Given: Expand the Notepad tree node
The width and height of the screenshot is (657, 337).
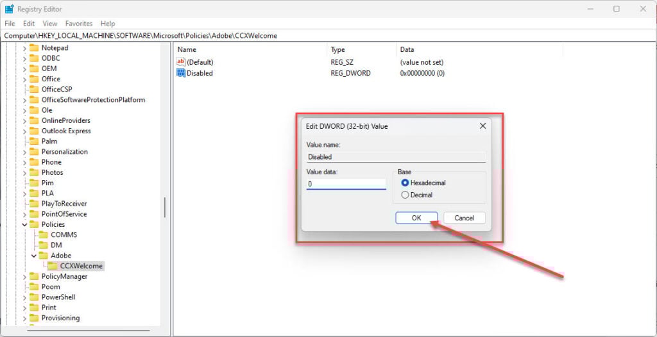Looking at the screenshot, I should coord(24,48).
